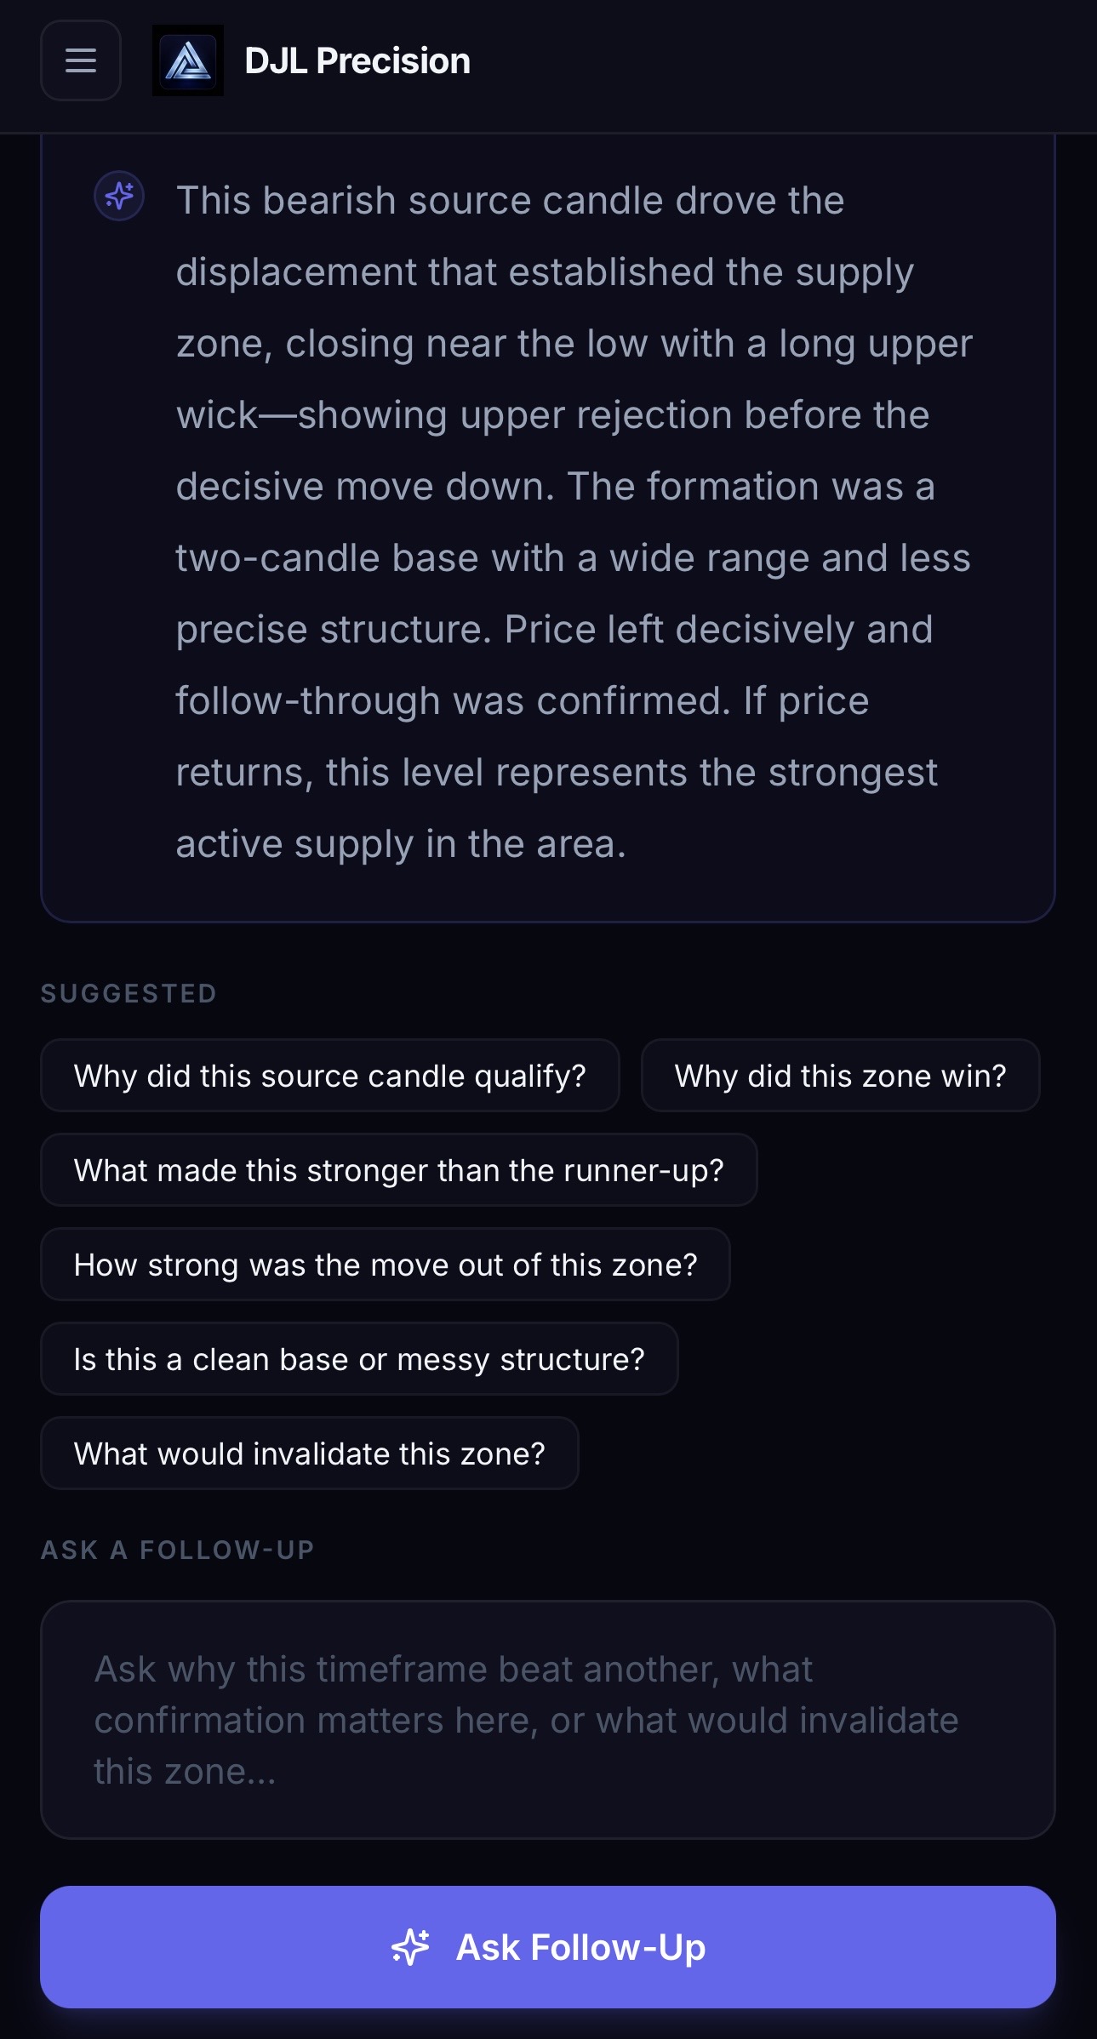Click the app logo in the header bar

tap(188, 61)
